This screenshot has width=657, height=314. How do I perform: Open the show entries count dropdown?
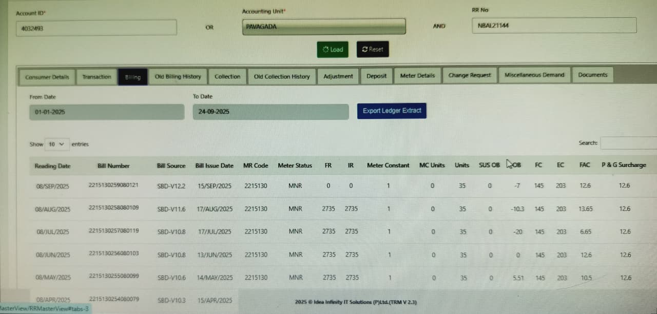click(57, 144)
